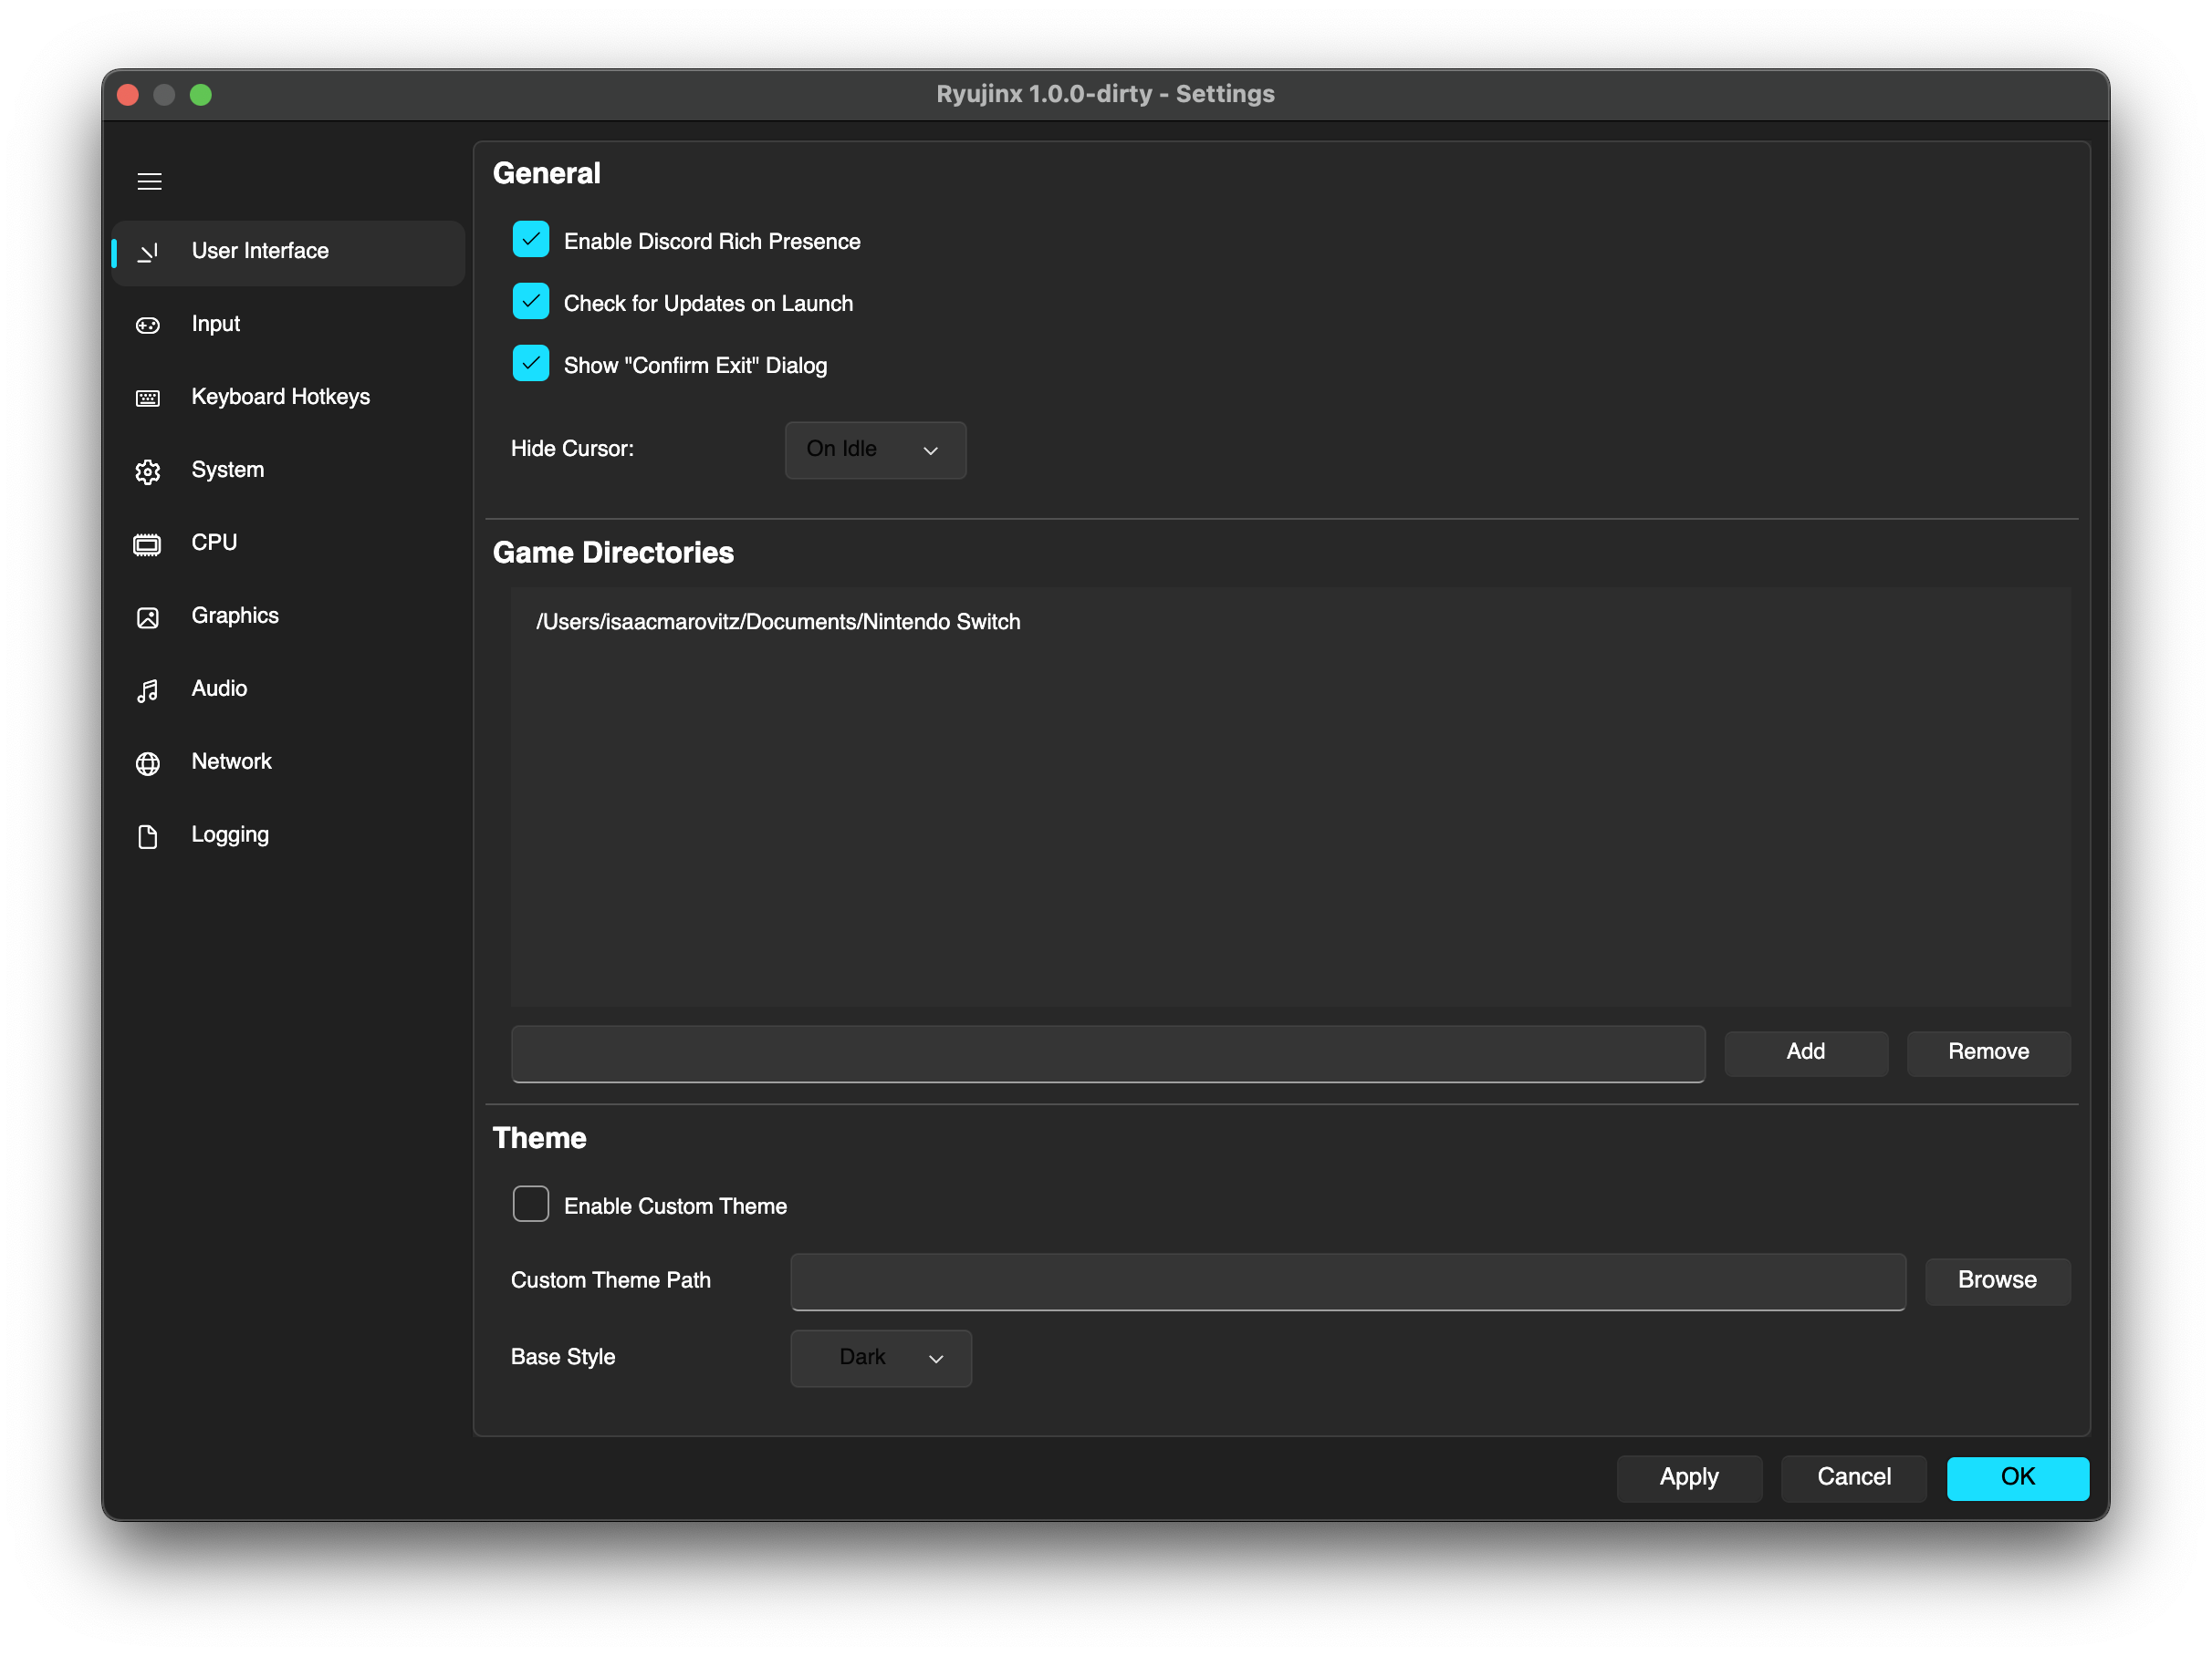Select the User Interface sidebar section
The height and width of the screenshot is (1656, 2212).
[259, 251]
